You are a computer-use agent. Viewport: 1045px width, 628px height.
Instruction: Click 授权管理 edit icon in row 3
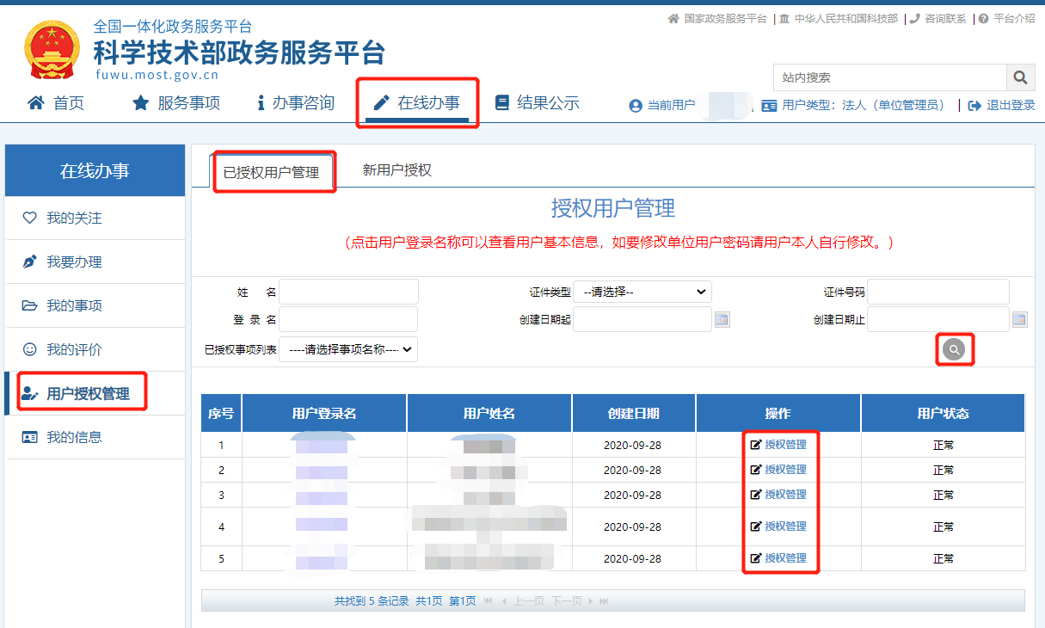point(756,495)
